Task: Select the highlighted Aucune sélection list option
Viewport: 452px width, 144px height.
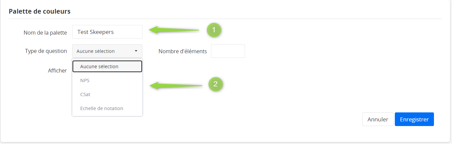Action: (107, 67)
